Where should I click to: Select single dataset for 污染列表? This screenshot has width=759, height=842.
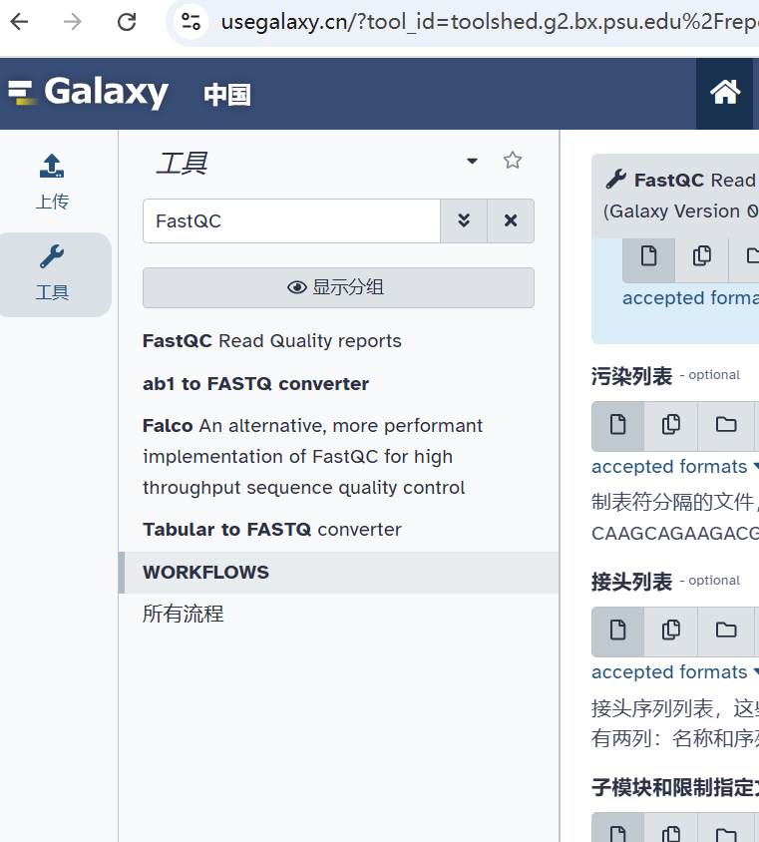(617, 426)
